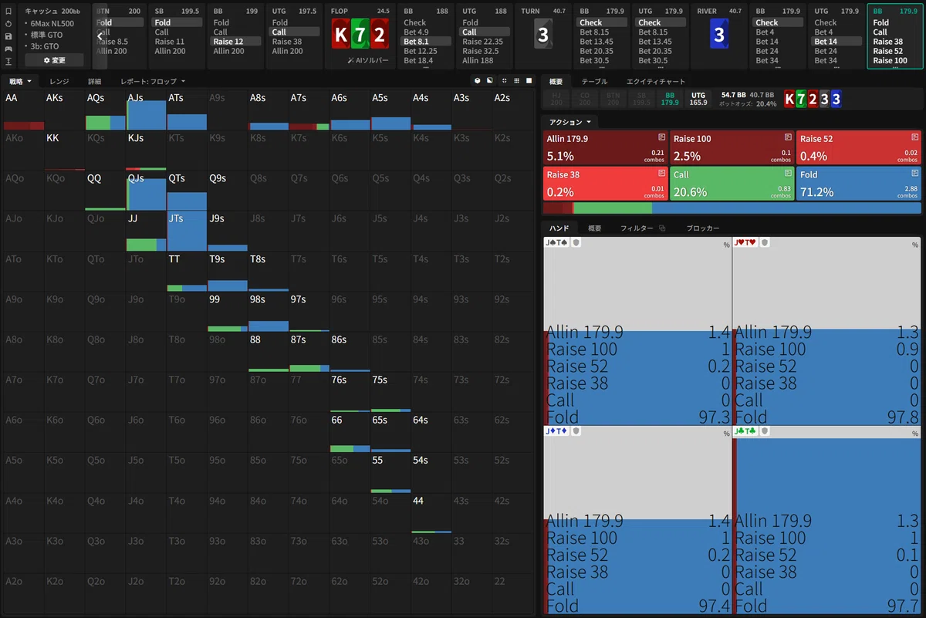Click the bookmark icon in left sidebar
The height and width of the screenshot is (618, 926).
click(8, 12)
